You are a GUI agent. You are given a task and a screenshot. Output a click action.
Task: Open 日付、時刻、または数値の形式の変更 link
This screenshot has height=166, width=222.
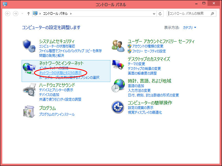coord(153,95)
